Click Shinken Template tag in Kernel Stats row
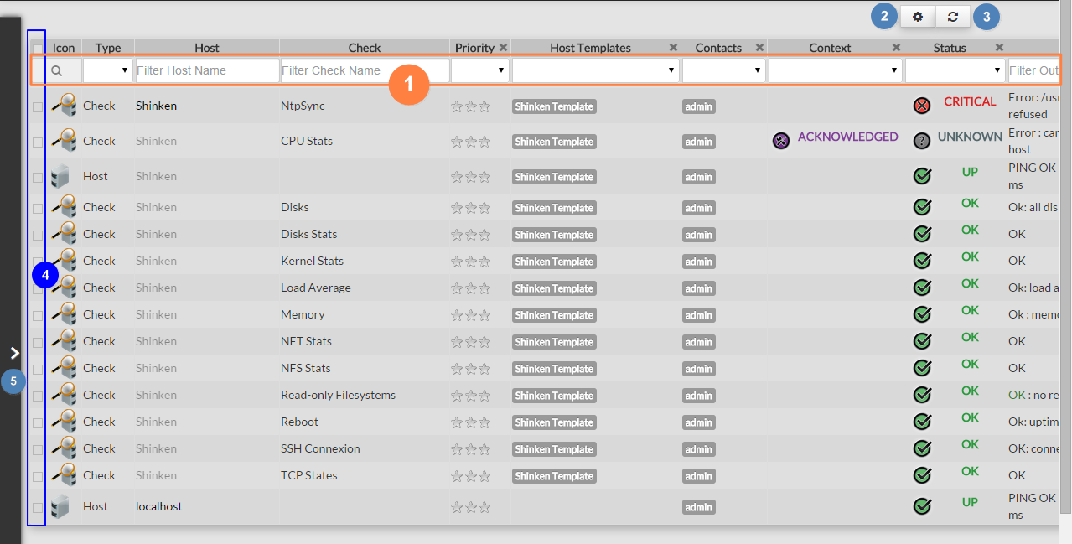The height and width of the screenshot is (544, 1072). (554, 262)
